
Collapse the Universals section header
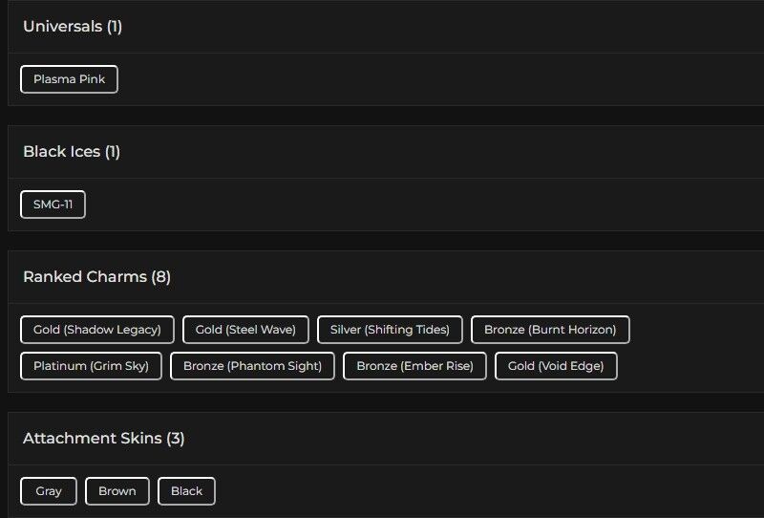pyautogui.click(x=62, y=27)
